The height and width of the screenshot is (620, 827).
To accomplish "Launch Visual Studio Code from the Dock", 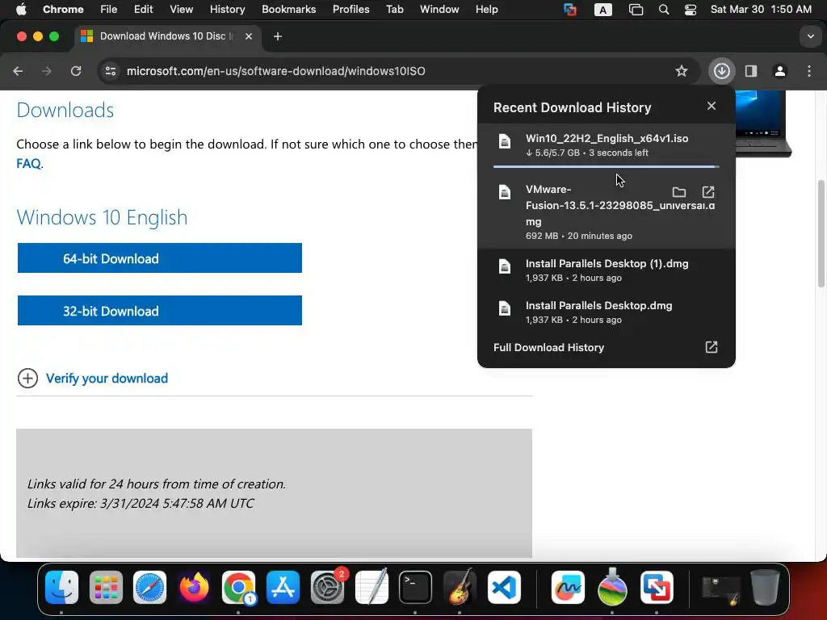I will point(504,587).
